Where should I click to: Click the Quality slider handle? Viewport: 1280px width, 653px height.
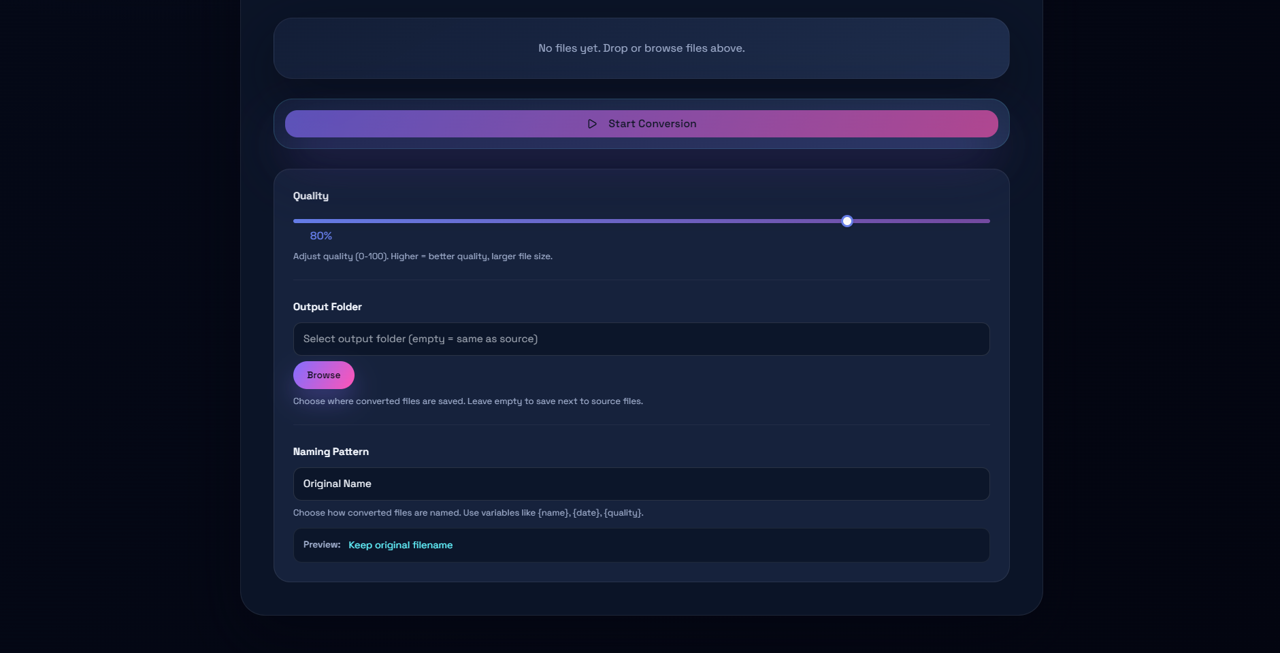(x=847, y=220)
